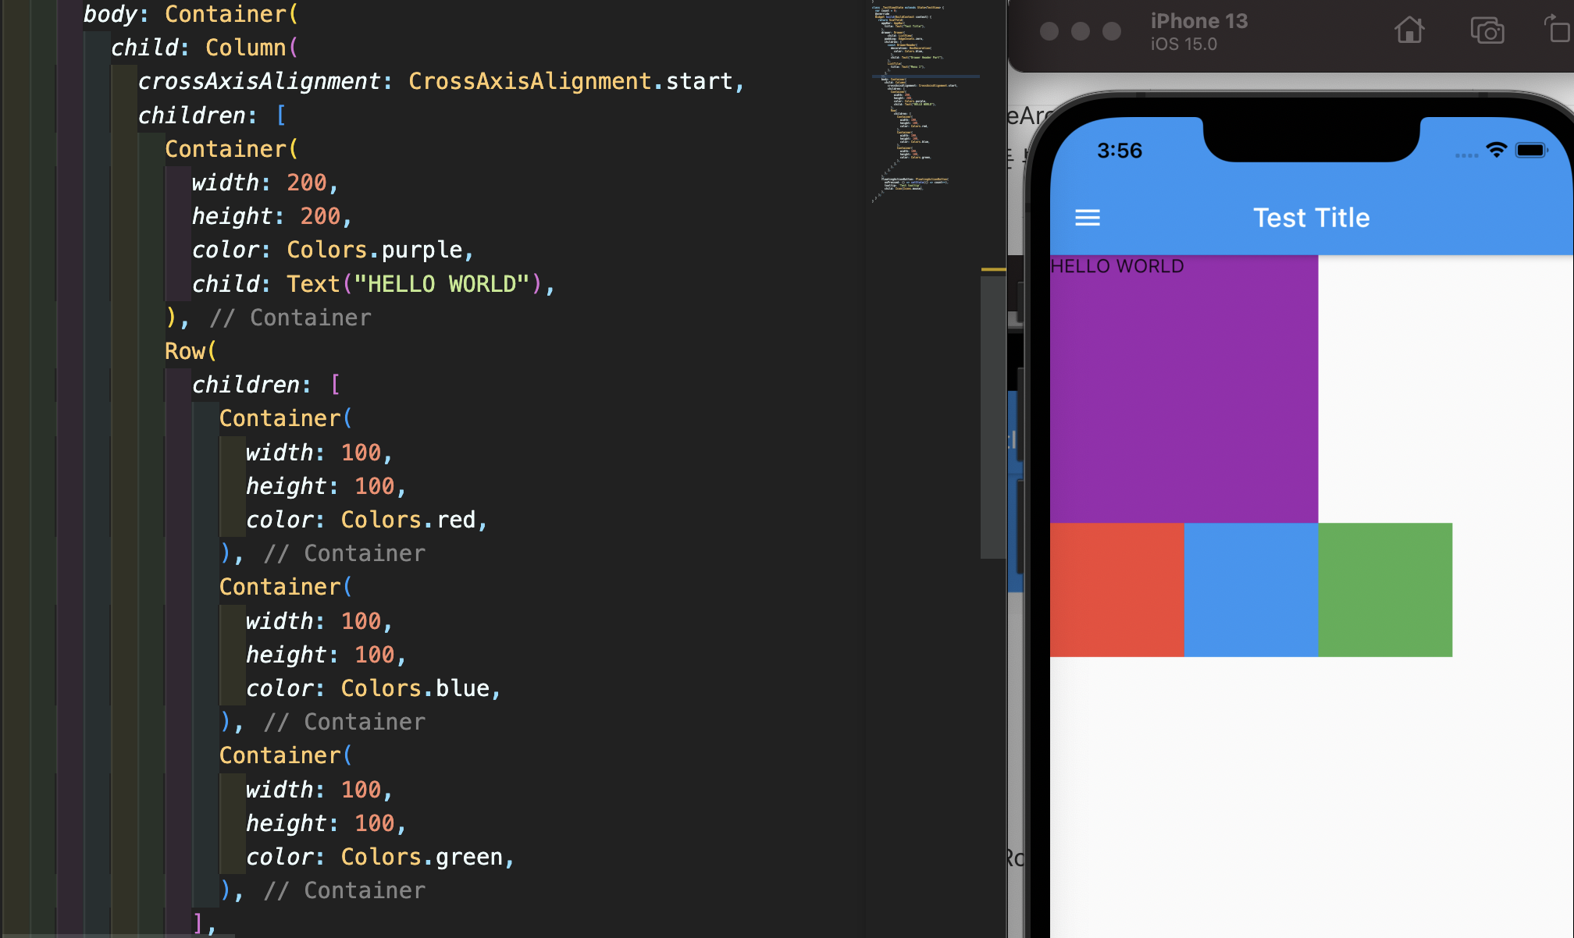Open the hamburger drawer menu
1574x938 pixels.
pyautogui.click(x=1087, y=218)
